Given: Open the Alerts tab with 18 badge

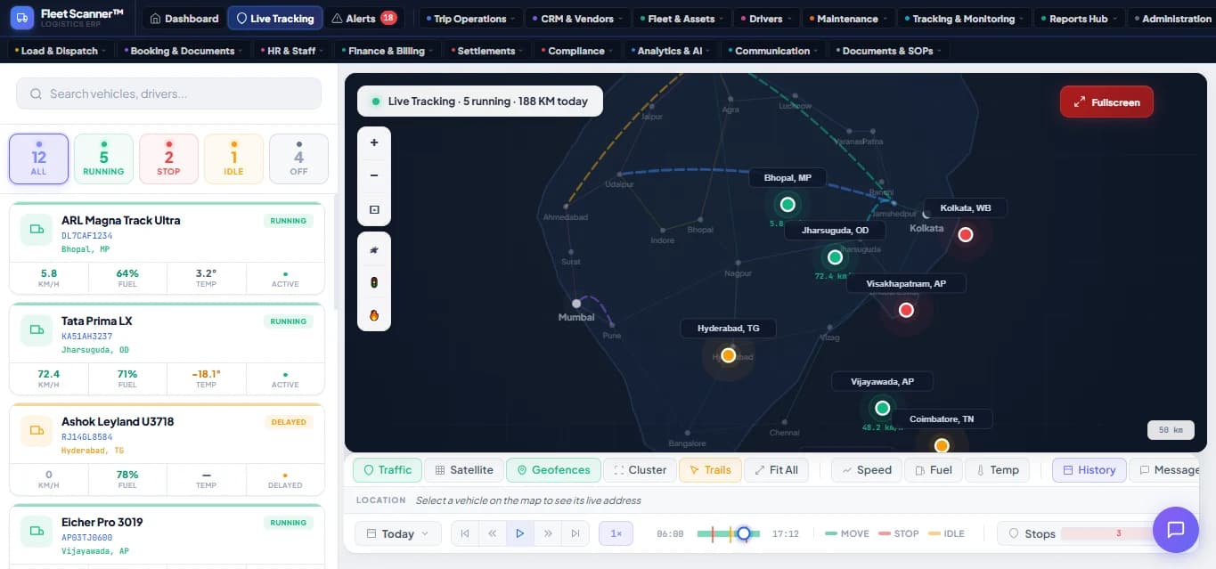Looking at the screenshot, I should 363,19.
